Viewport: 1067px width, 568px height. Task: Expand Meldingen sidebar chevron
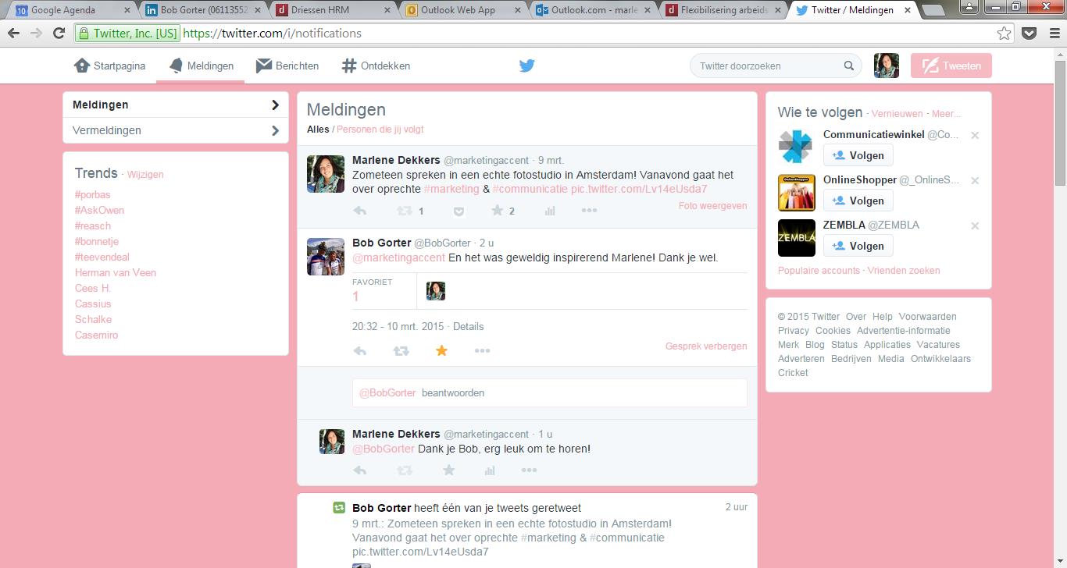point(275,105)
